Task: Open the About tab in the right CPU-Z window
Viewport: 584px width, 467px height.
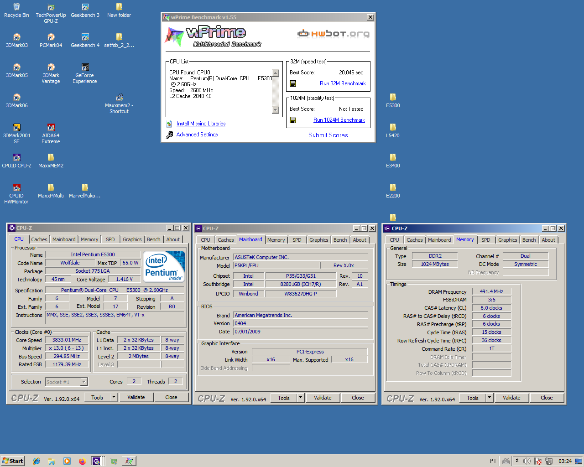Action: tap(548, 240)
